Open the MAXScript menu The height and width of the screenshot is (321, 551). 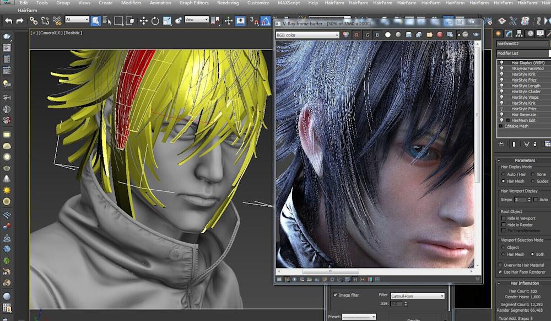tap(289, 3)
